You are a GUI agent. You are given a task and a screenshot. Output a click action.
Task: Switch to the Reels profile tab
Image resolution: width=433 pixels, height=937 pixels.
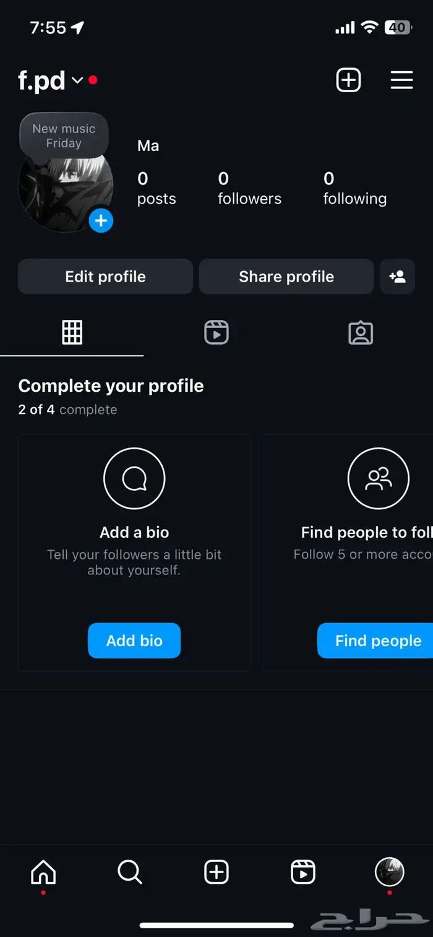point(216,333)
